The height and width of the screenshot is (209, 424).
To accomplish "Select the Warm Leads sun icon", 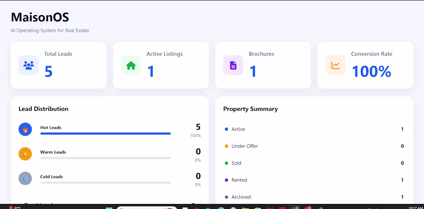I will pos(25,154).
